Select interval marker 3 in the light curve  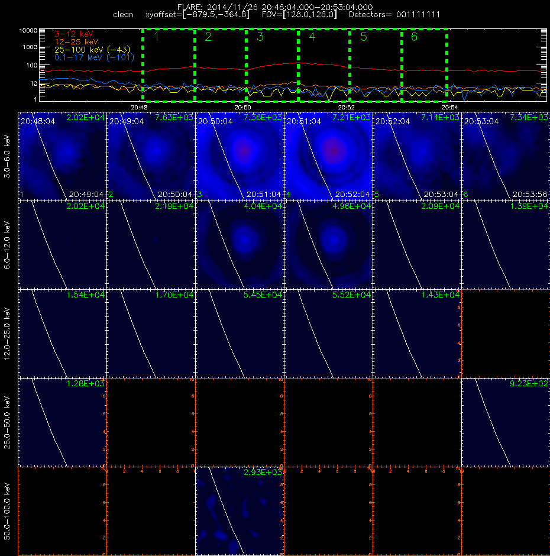click(x=260, y=37)
